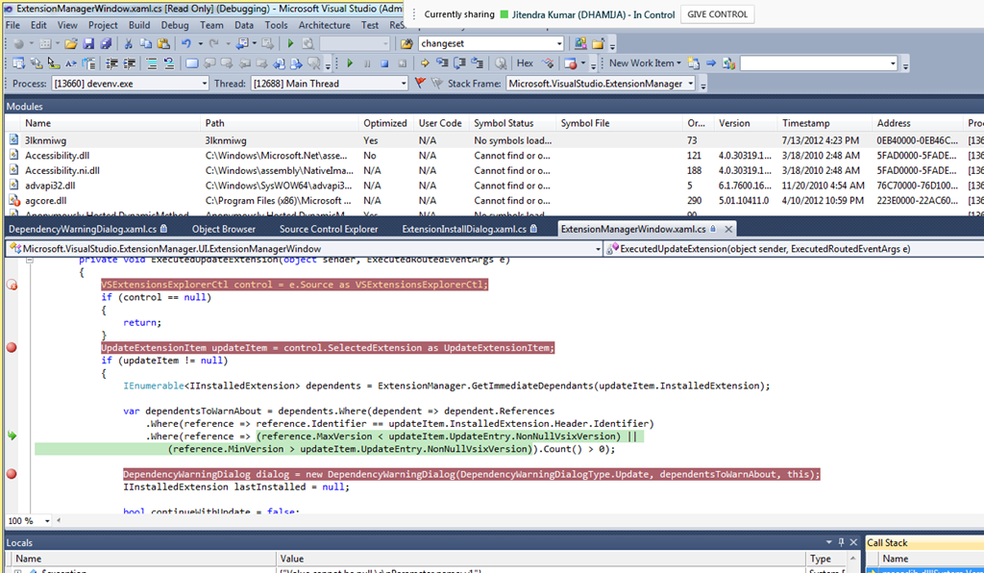Click the Undo arrow icon
This screenshot has height=573, width=984.
coord(186,43)
